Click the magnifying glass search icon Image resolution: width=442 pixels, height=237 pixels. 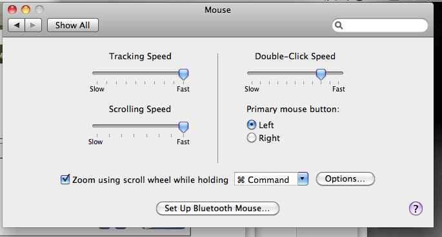(339, 26)
